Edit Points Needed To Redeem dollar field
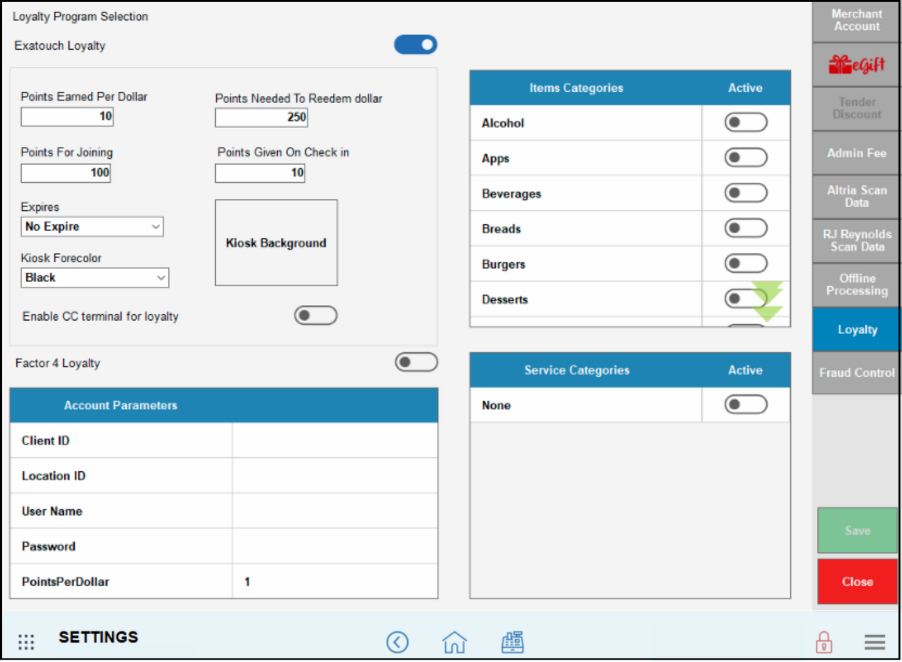 (261, 117)
